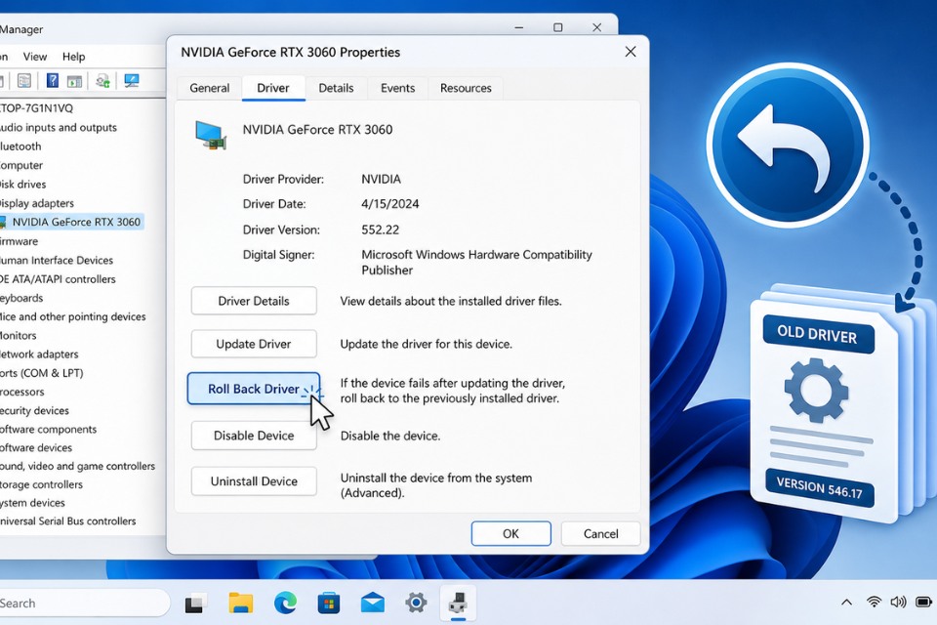The width and height of the screenshot is (937, 625).
Task: Select the System devices category
Action: point(33,502)
